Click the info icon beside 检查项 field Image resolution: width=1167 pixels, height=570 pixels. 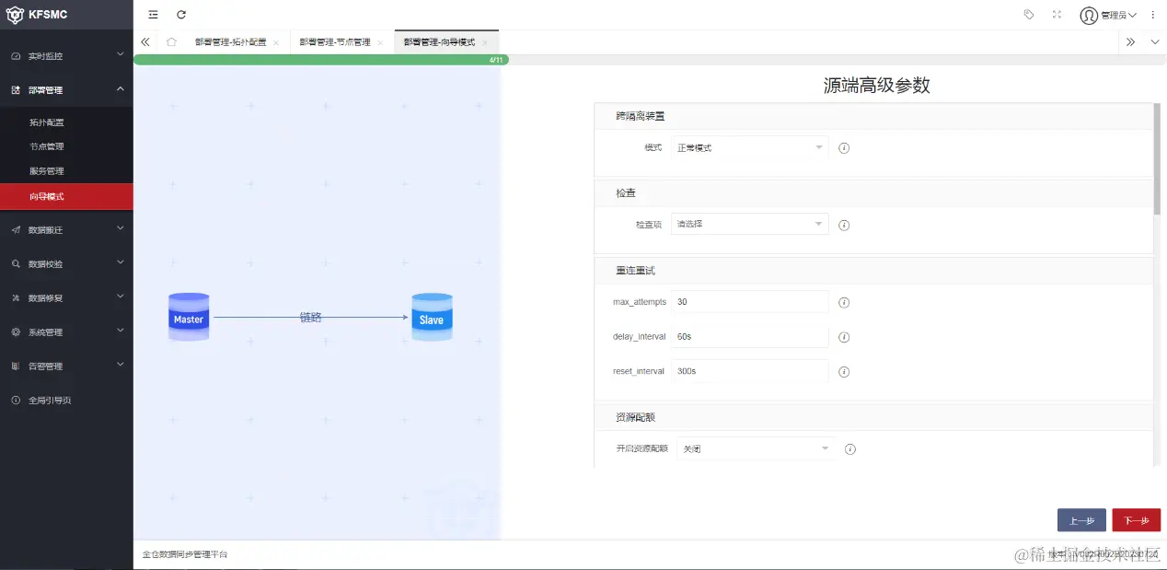[x=844, y=225]
